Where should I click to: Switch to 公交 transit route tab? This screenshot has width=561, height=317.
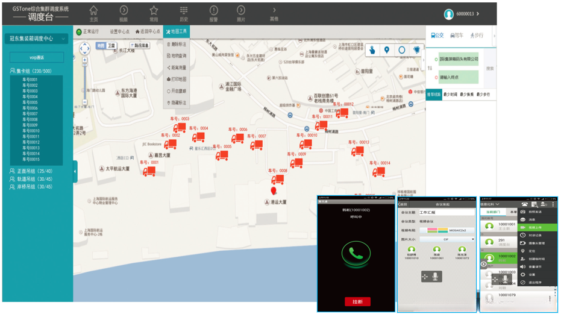(x=437, y=36)
